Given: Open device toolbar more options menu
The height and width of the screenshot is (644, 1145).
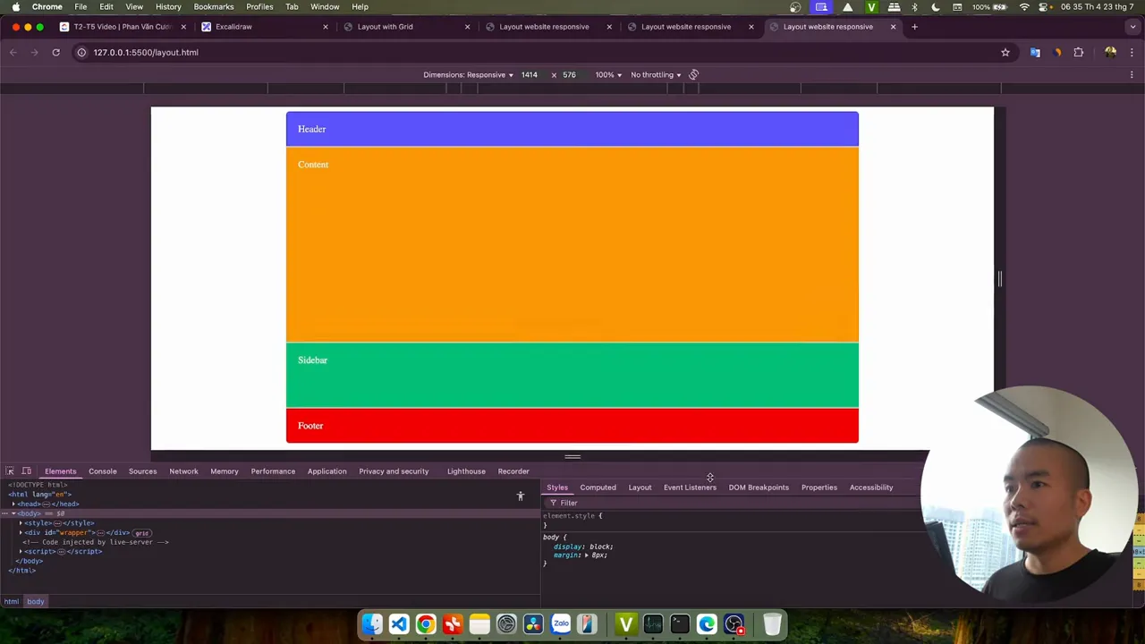Looking at the screenshot, I should tap(1132, 75).
